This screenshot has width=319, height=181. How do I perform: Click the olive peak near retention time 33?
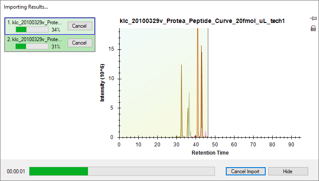181,102
